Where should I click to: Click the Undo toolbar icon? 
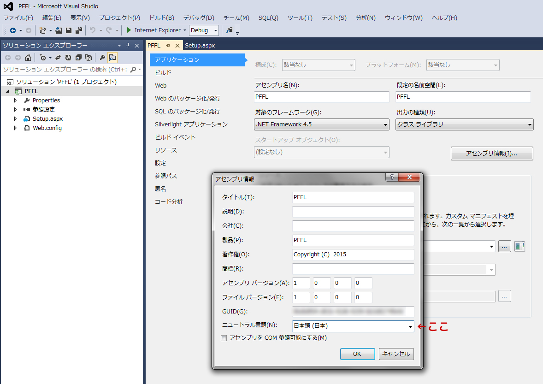pos(93,30)
